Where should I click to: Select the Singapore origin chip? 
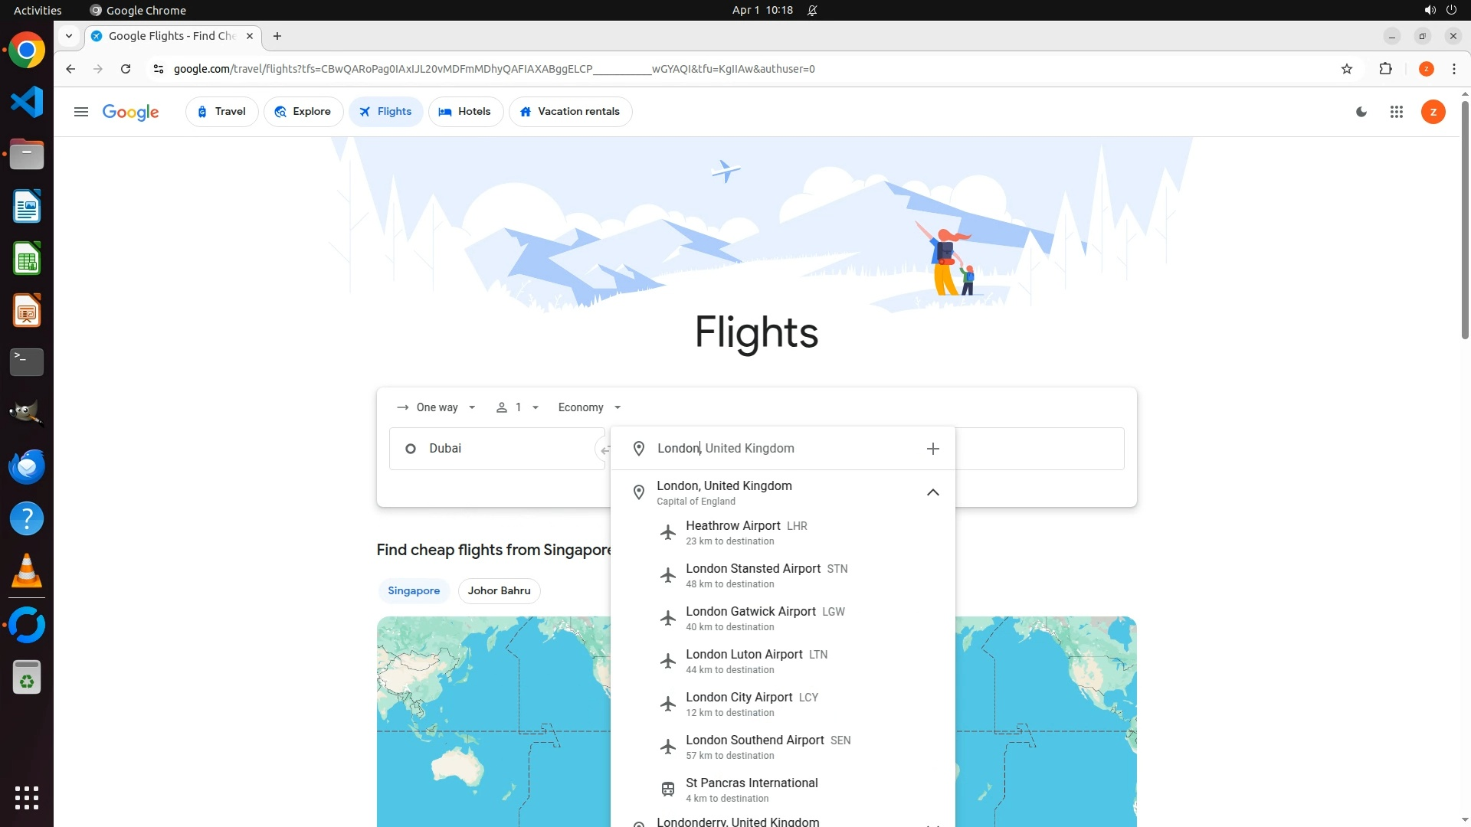click(414, 590)
